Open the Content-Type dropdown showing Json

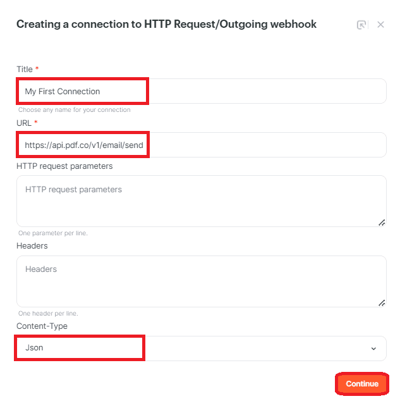point(201,348)
